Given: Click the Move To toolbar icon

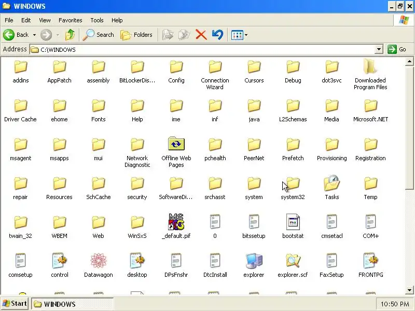Looking at the screenshot, I should click(x=168, y=35).
